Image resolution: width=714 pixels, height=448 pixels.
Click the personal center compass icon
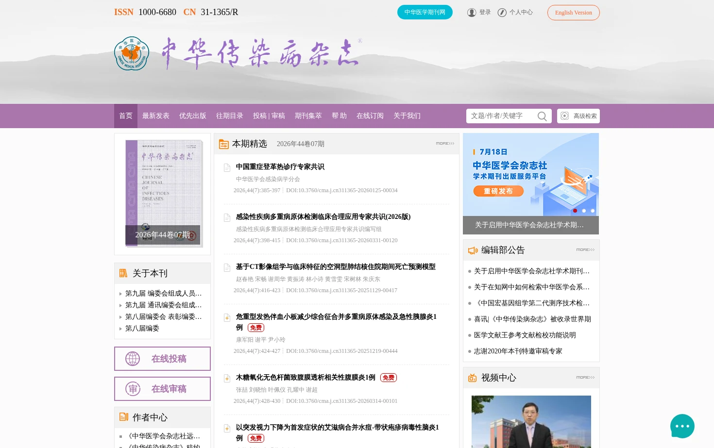502,13
